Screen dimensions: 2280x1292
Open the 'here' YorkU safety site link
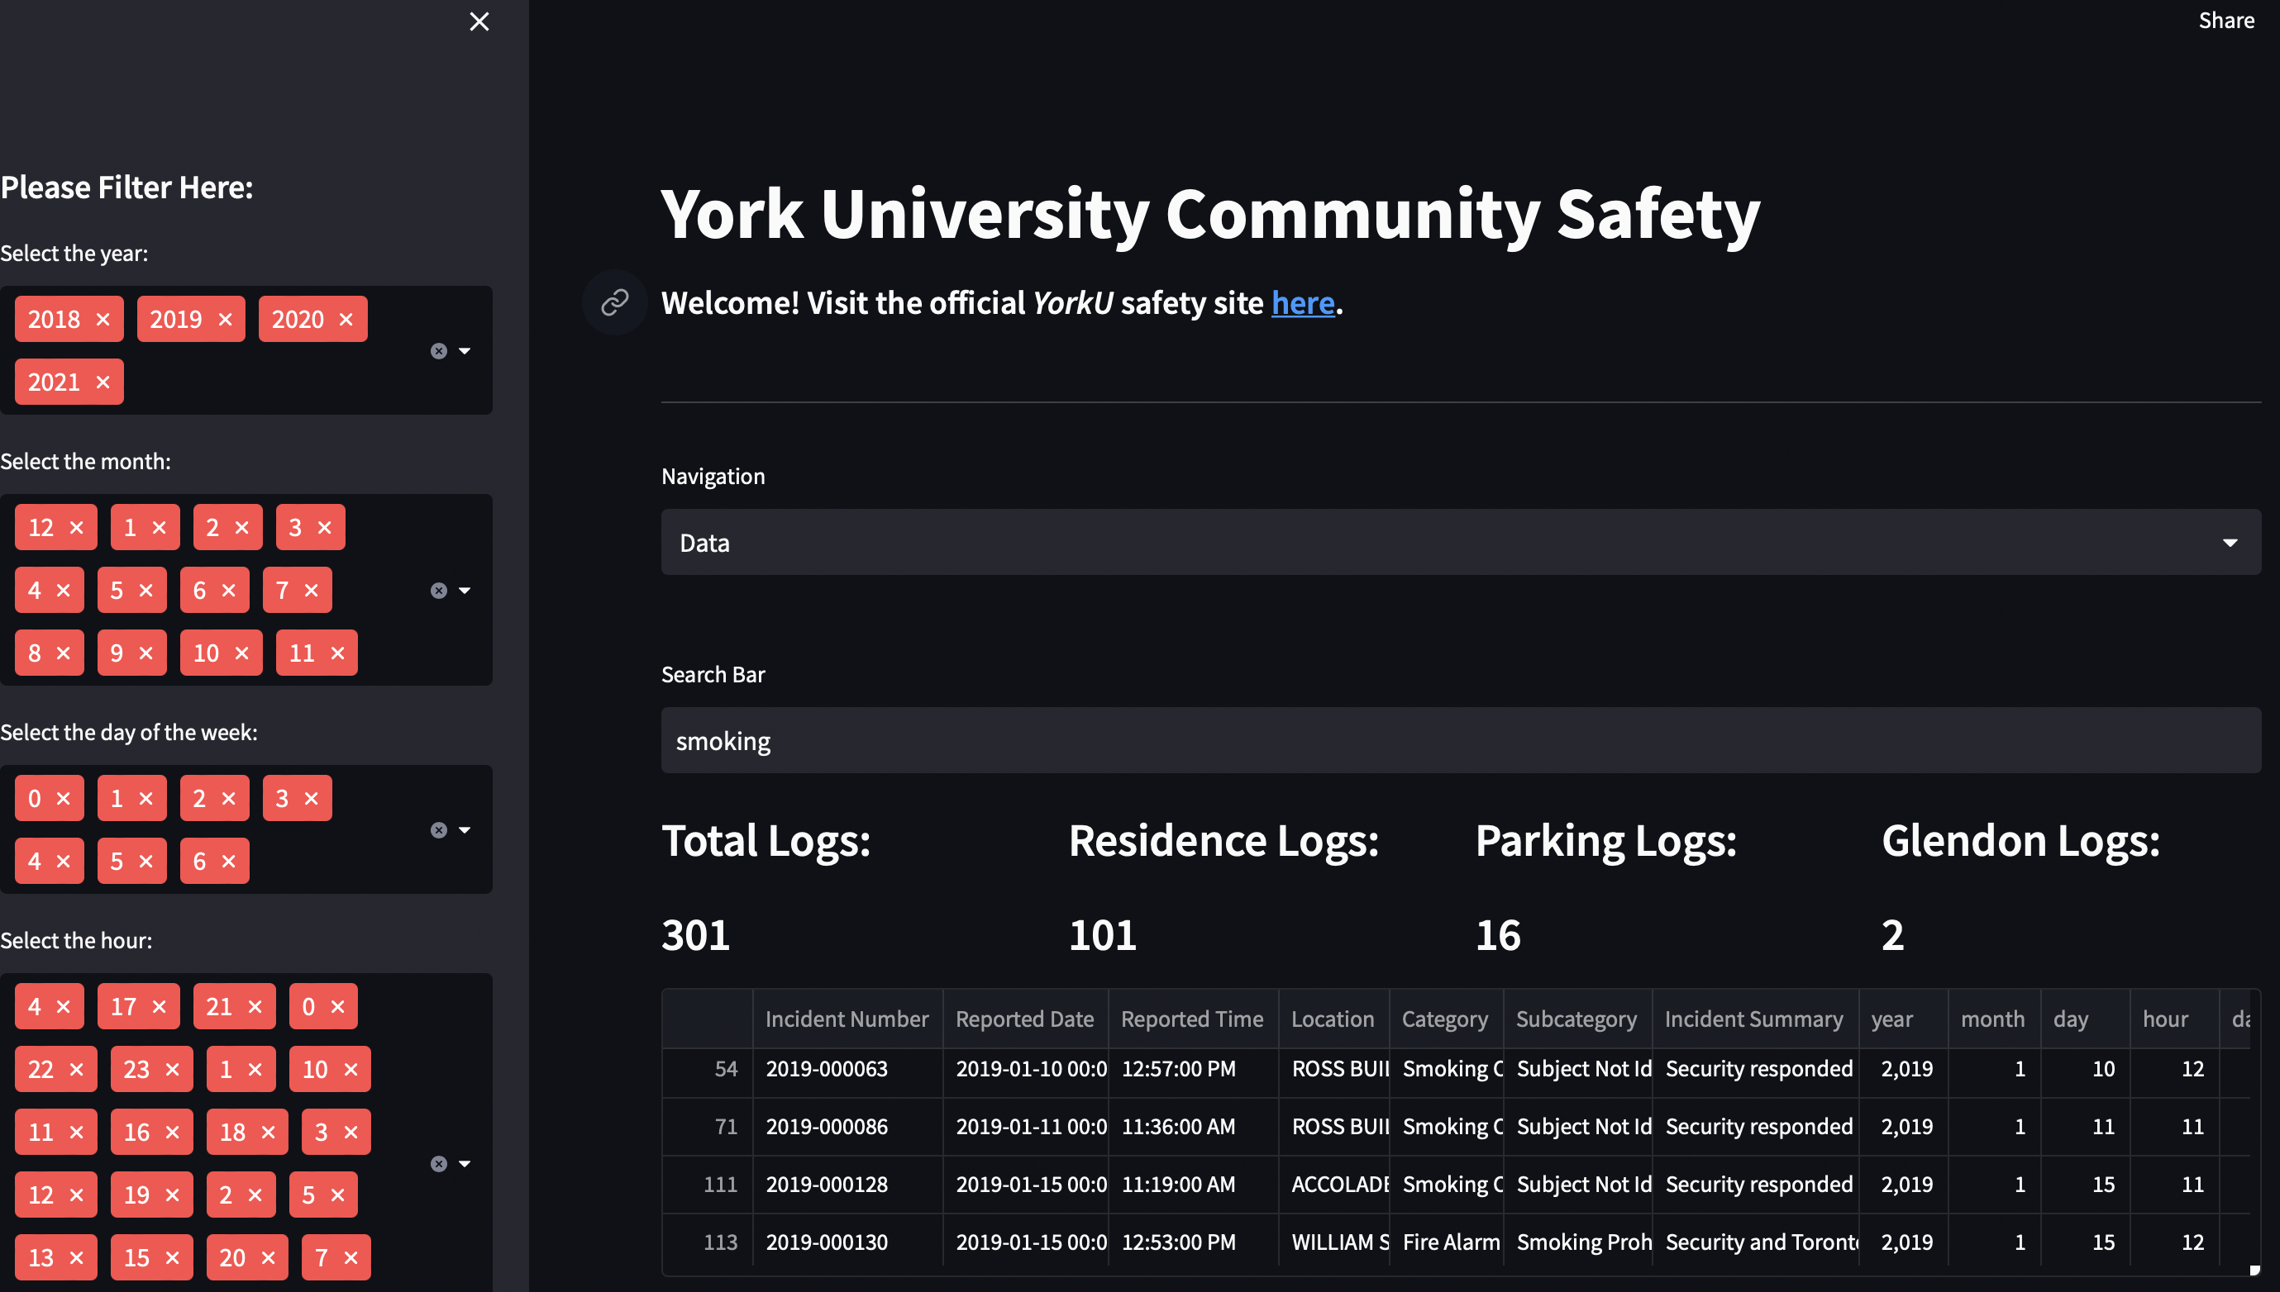coord(1303,303)
